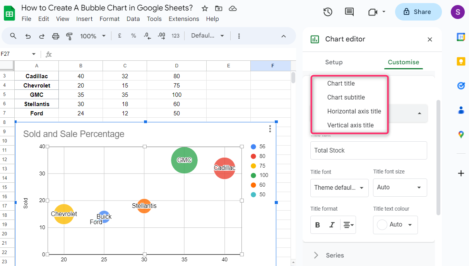Open the Extensions menu
The width and height of the screenshot is (469, 266).
tap(184, 19)
